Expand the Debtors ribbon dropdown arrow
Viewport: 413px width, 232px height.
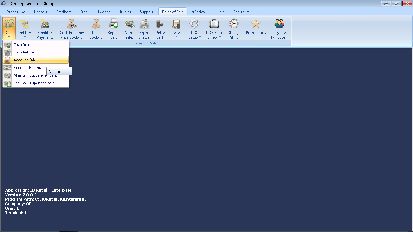(25, 37)
